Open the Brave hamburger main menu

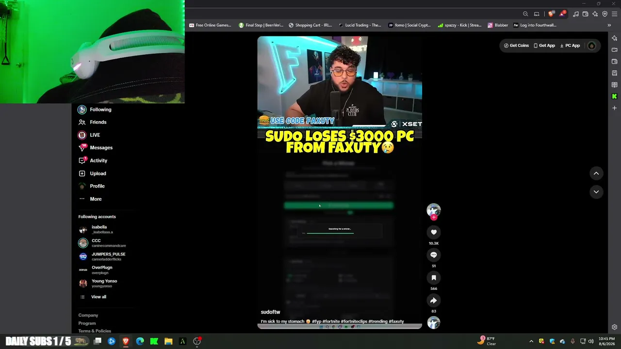pyautogui.click(x=614, y=14)
